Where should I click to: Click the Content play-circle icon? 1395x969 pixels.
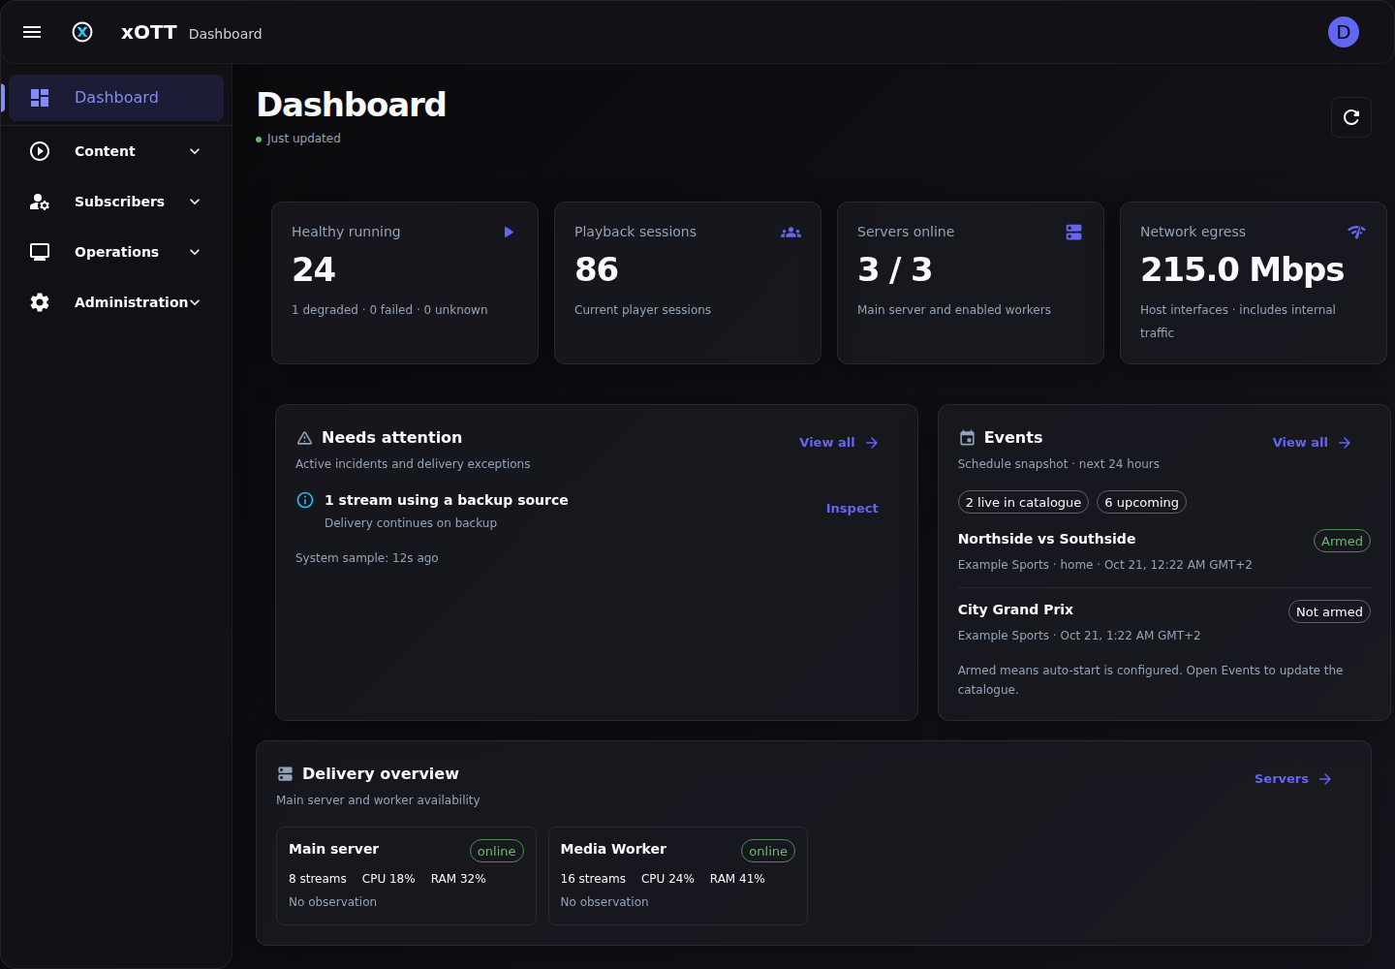pyautogui.click(x=40, y=151)
